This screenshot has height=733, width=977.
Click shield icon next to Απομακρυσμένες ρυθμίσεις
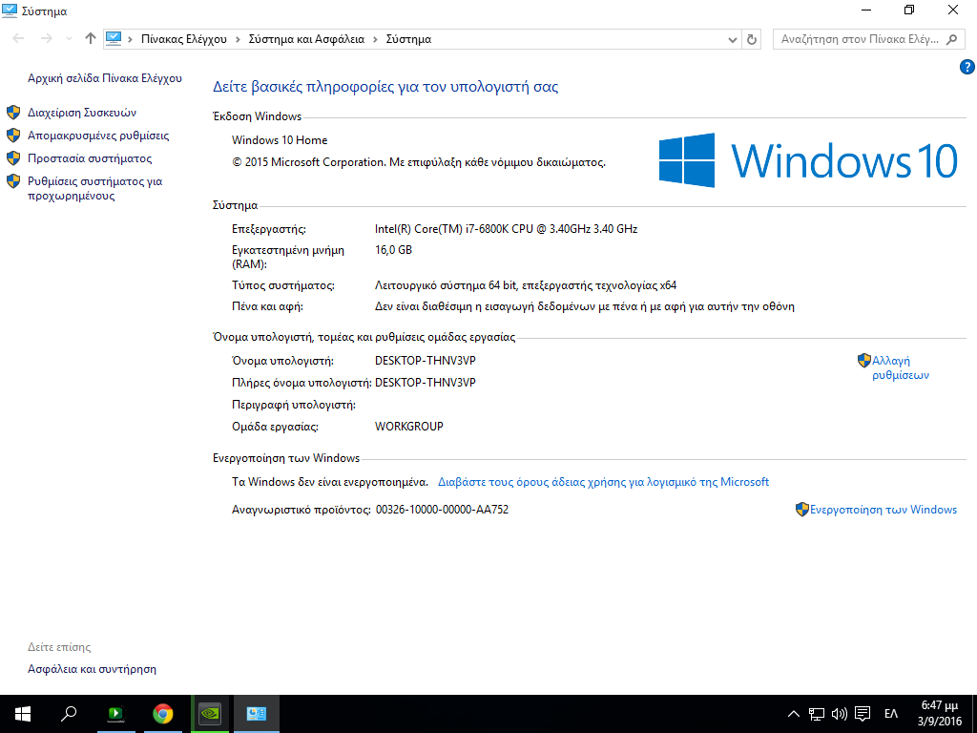tap(13, 136)
